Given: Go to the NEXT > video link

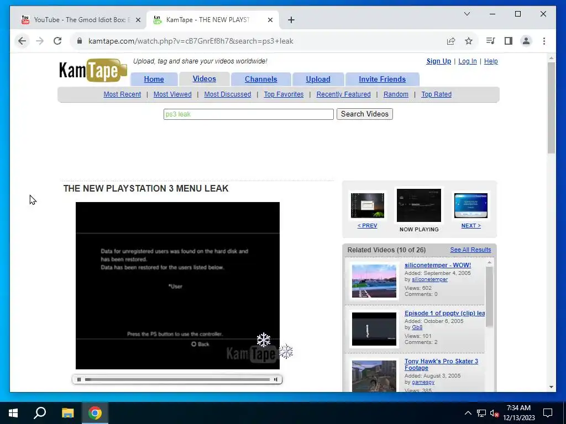Looking at the screenshot, I should click(x=471, y=226).
